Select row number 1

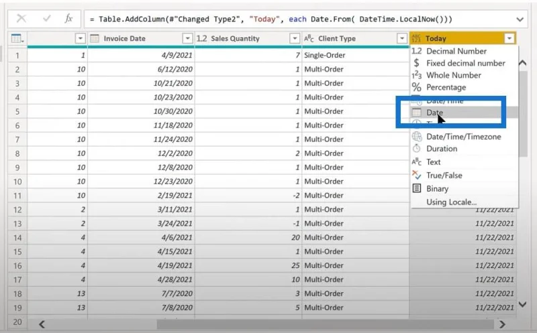coord(17,56)
